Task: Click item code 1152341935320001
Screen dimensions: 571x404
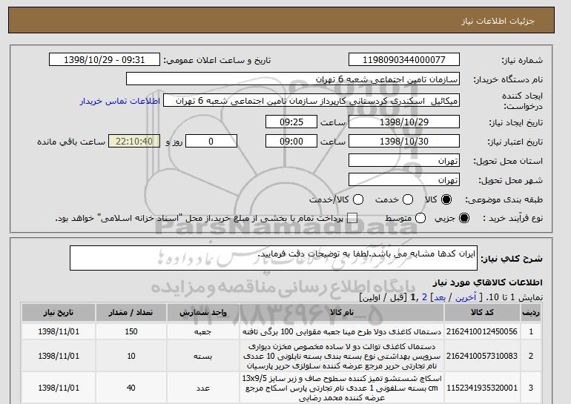Action: [x=482, y=388]
